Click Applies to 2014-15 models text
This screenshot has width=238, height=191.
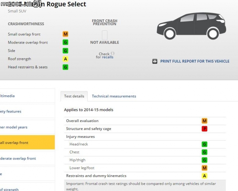(89, 110)
